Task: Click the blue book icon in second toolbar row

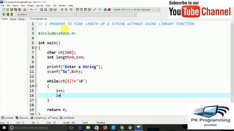Action: tap(12, 15)
